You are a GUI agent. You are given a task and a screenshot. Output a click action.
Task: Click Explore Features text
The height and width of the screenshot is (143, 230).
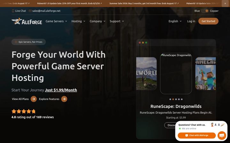49,99
